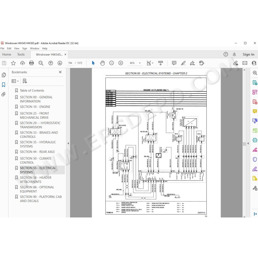
Task: Select the Highlight text tool
Action: point(183,63)
